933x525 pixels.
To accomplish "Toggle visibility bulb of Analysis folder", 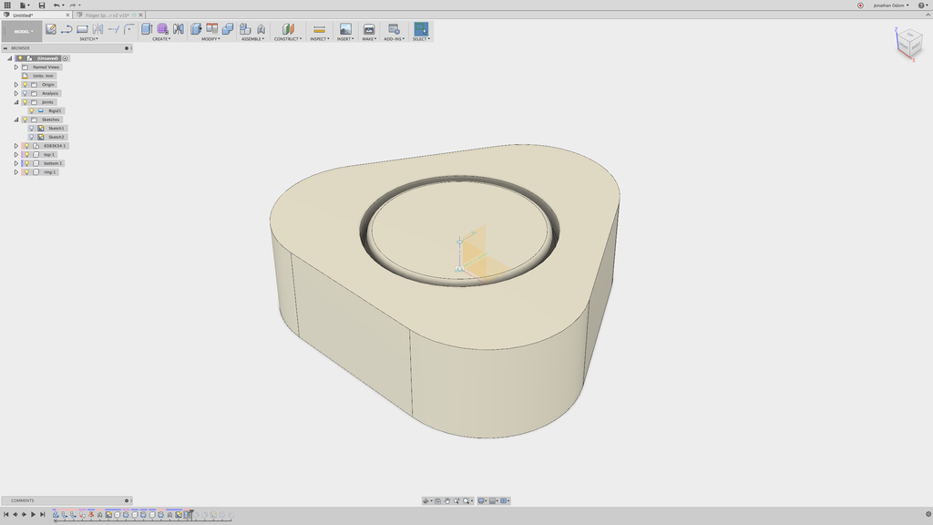I will point(25,94).
